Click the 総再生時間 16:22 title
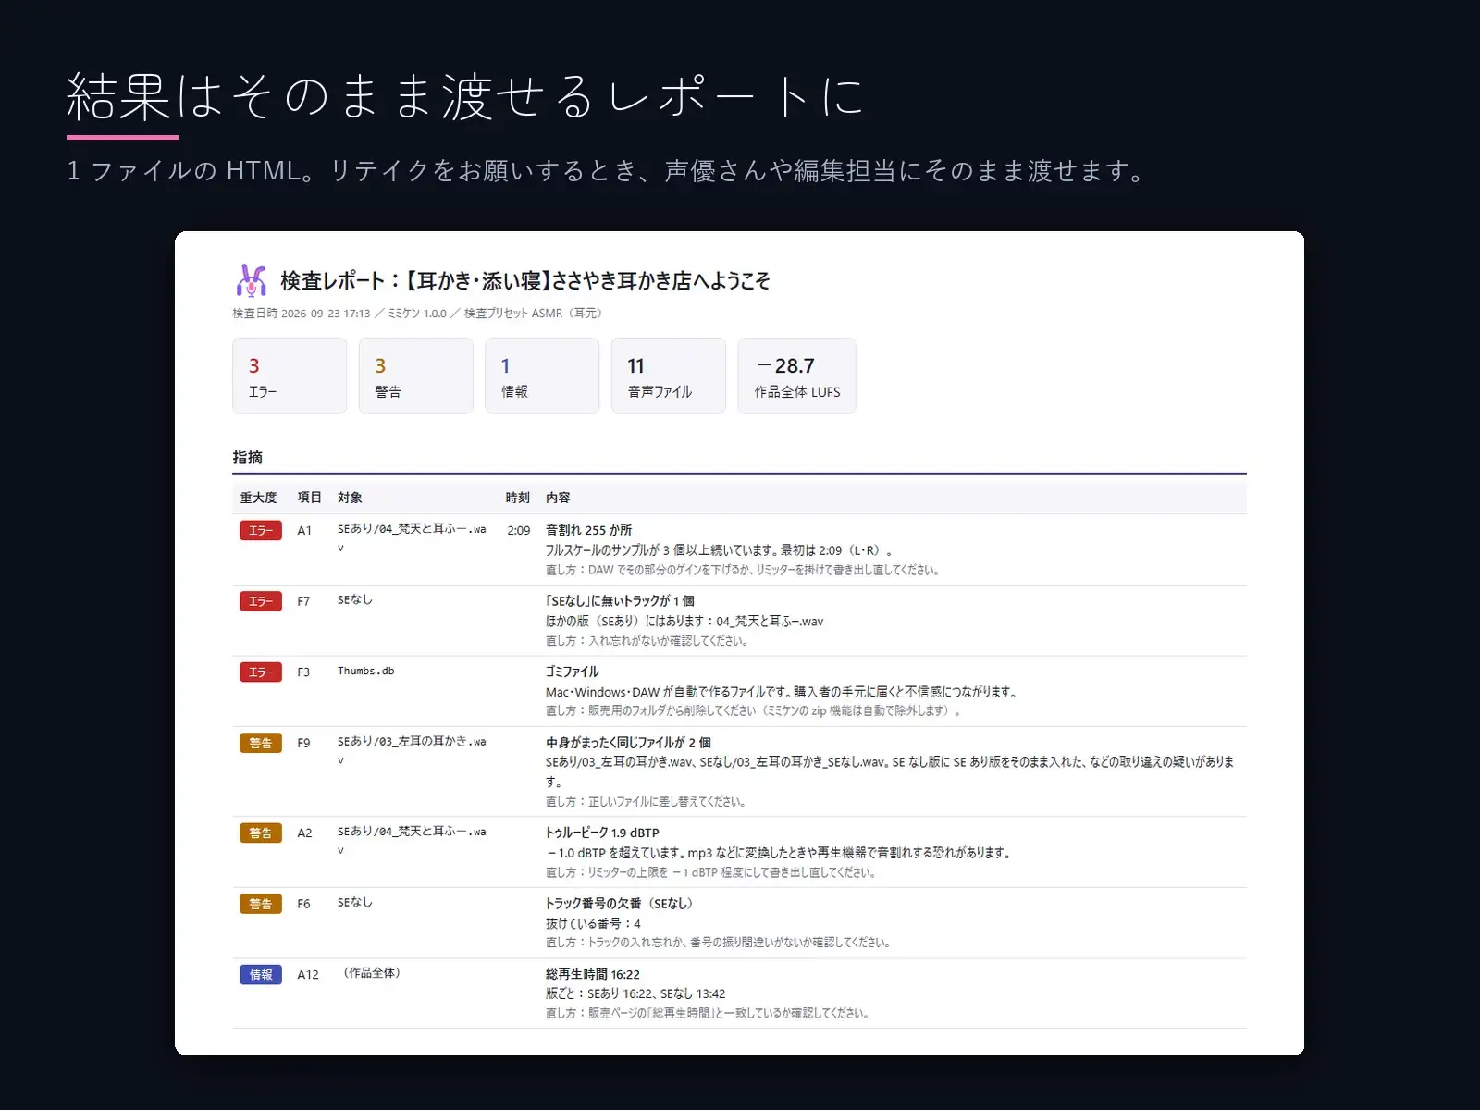 click(592, 974)
